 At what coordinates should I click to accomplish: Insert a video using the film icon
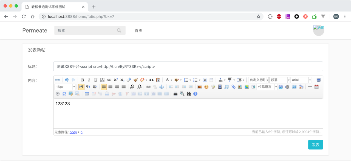(x=220, y=87)
